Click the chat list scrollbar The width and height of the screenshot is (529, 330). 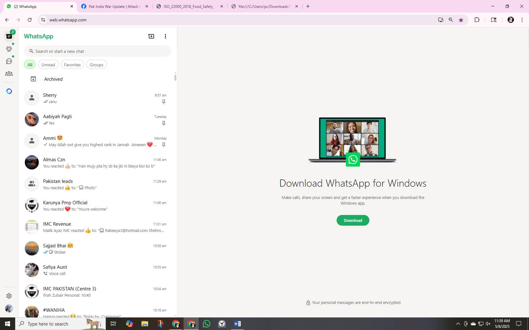point(175,77)
